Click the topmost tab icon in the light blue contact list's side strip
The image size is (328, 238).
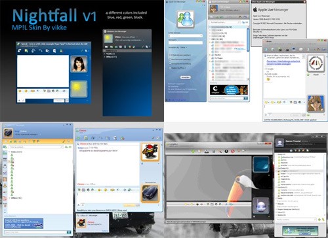(x=5, y=147)
